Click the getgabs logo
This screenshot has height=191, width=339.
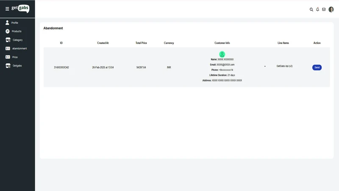20,8
